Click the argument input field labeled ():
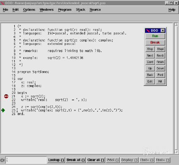Image resolution: width=179 pixels, height=165 pixels. coord(26,160)
